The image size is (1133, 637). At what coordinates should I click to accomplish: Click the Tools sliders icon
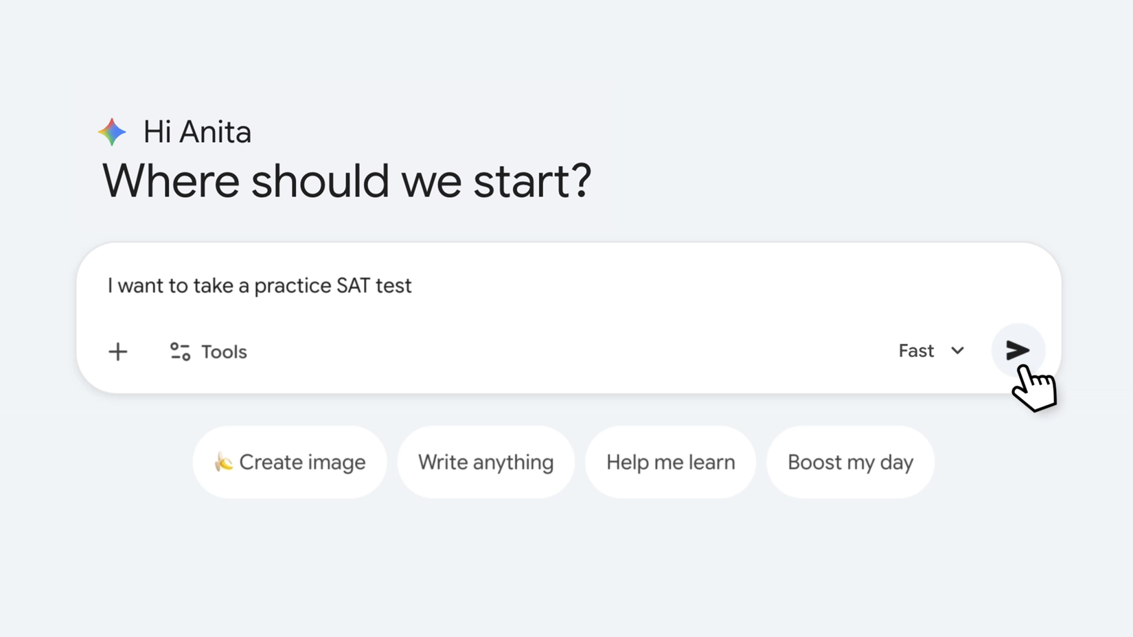point(180,351)
